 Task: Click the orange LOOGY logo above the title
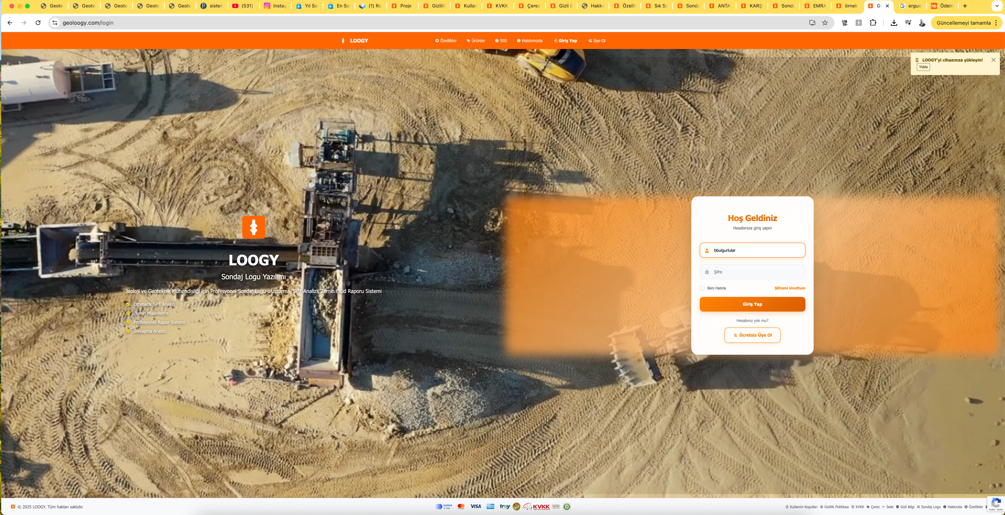click(x=253, y=227)
